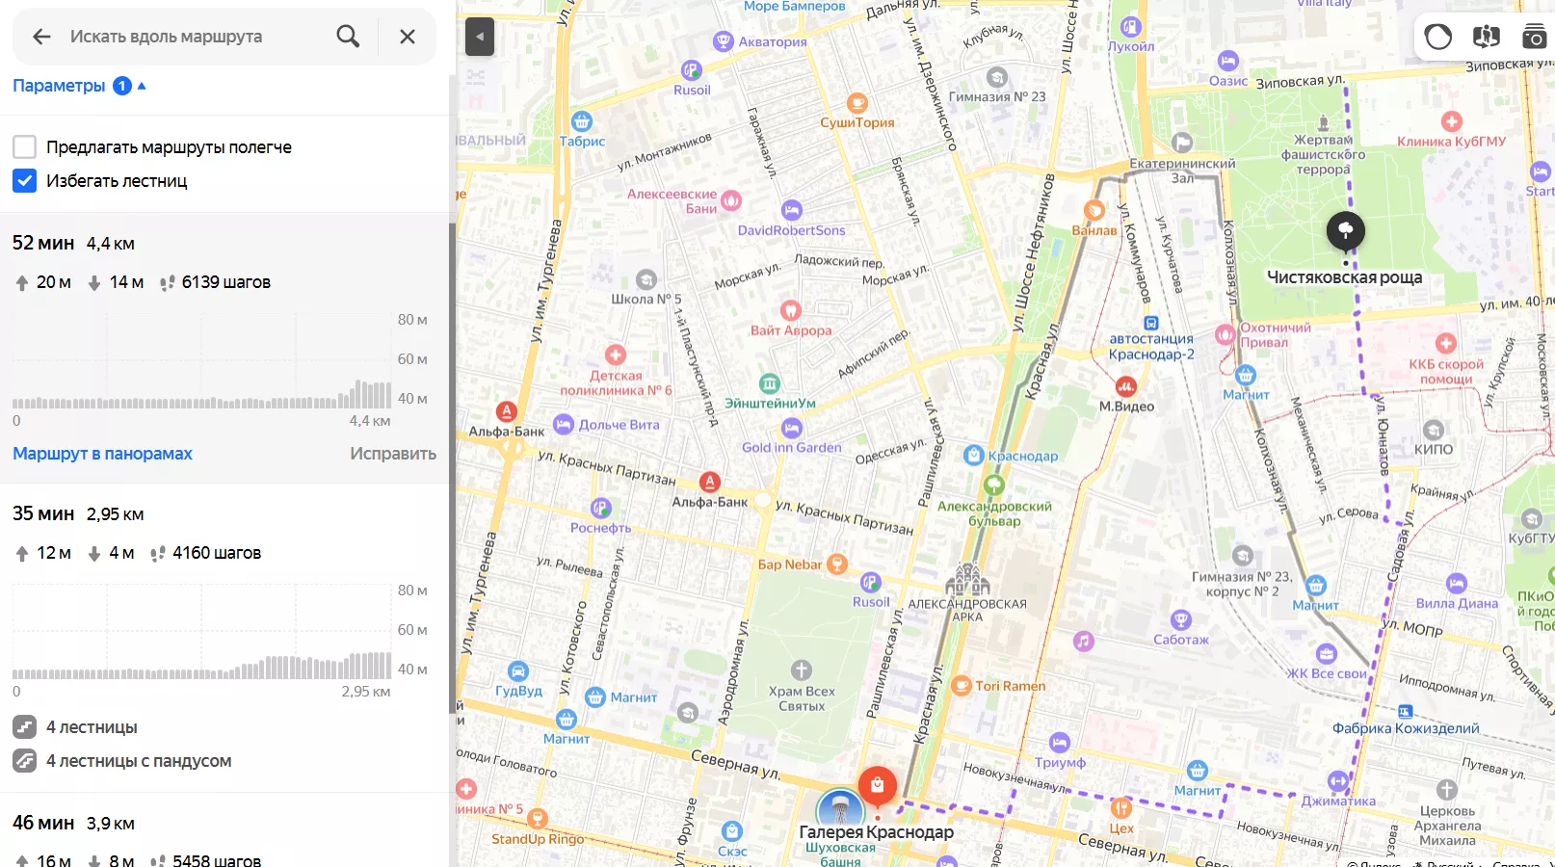This screenshot has height=867, width=1555.
Task: Open 'Маршрут в панорамах' link
Action: tap(102, 454)
